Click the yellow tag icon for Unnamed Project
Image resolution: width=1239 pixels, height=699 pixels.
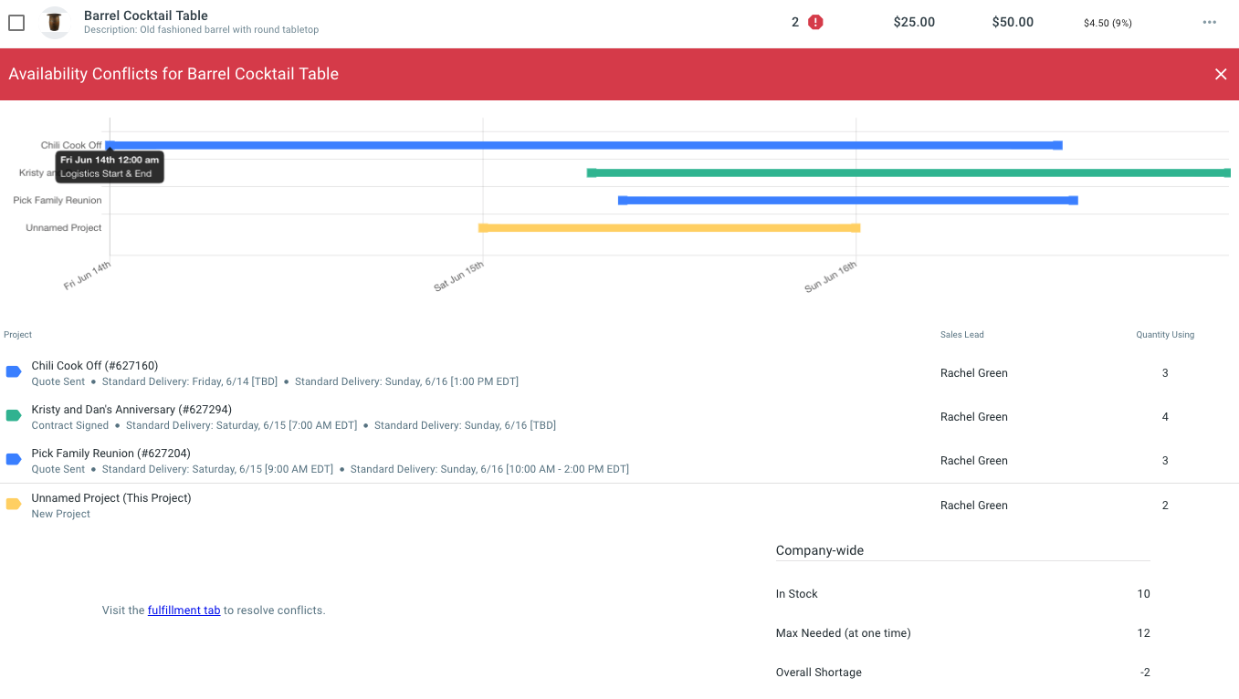tap(14, 505)
